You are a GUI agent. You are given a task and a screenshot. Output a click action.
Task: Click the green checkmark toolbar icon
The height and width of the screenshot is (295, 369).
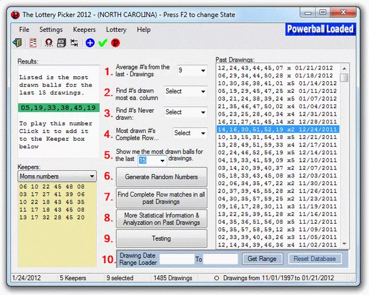(x=103, y=42)
